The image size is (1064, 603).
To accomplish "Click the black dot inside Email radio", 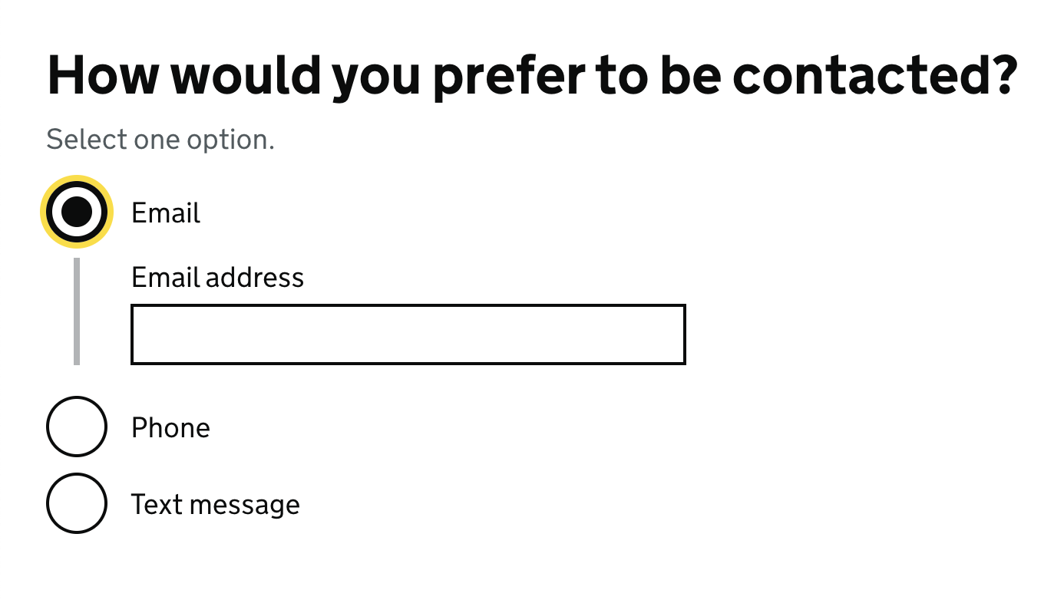I will [77, 212].
